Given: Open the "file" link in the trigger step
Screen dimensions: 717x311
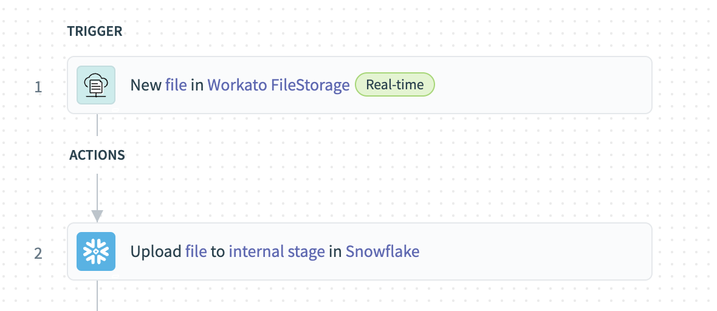Looking at the screenshot, I should coord(176,85).
